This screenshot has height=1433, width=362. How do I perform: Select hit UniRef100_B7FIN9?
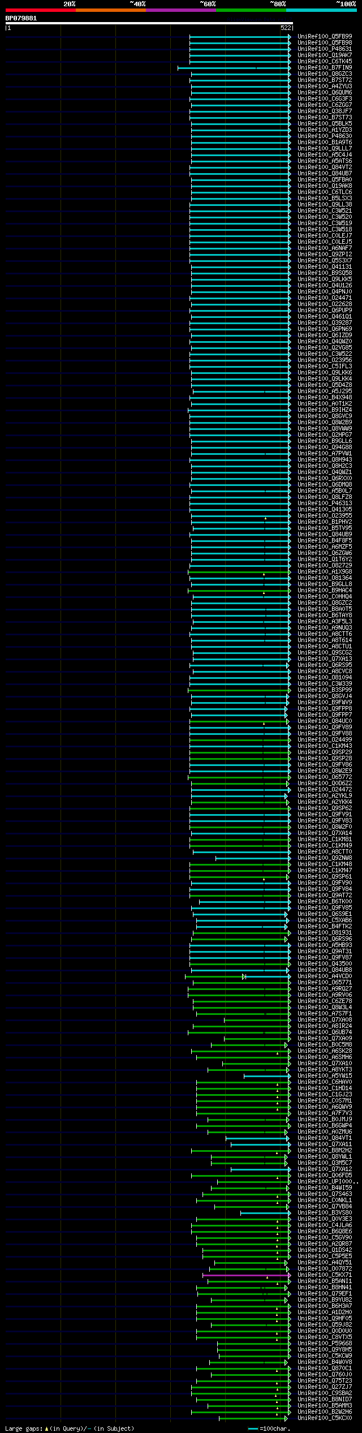(x=325, y=67)
